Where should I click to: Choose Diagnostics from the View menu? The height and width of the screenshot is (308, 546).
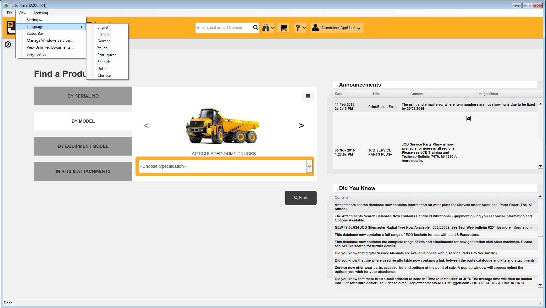click(36, 54)
